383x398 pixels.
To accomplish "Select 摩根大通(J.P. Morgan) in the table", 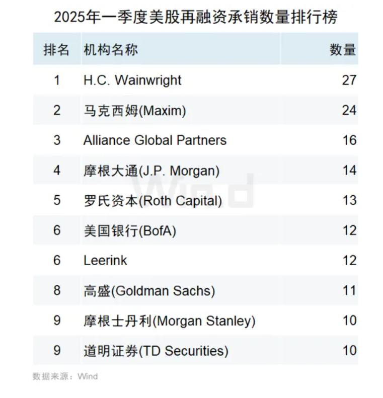I will 151,171.
